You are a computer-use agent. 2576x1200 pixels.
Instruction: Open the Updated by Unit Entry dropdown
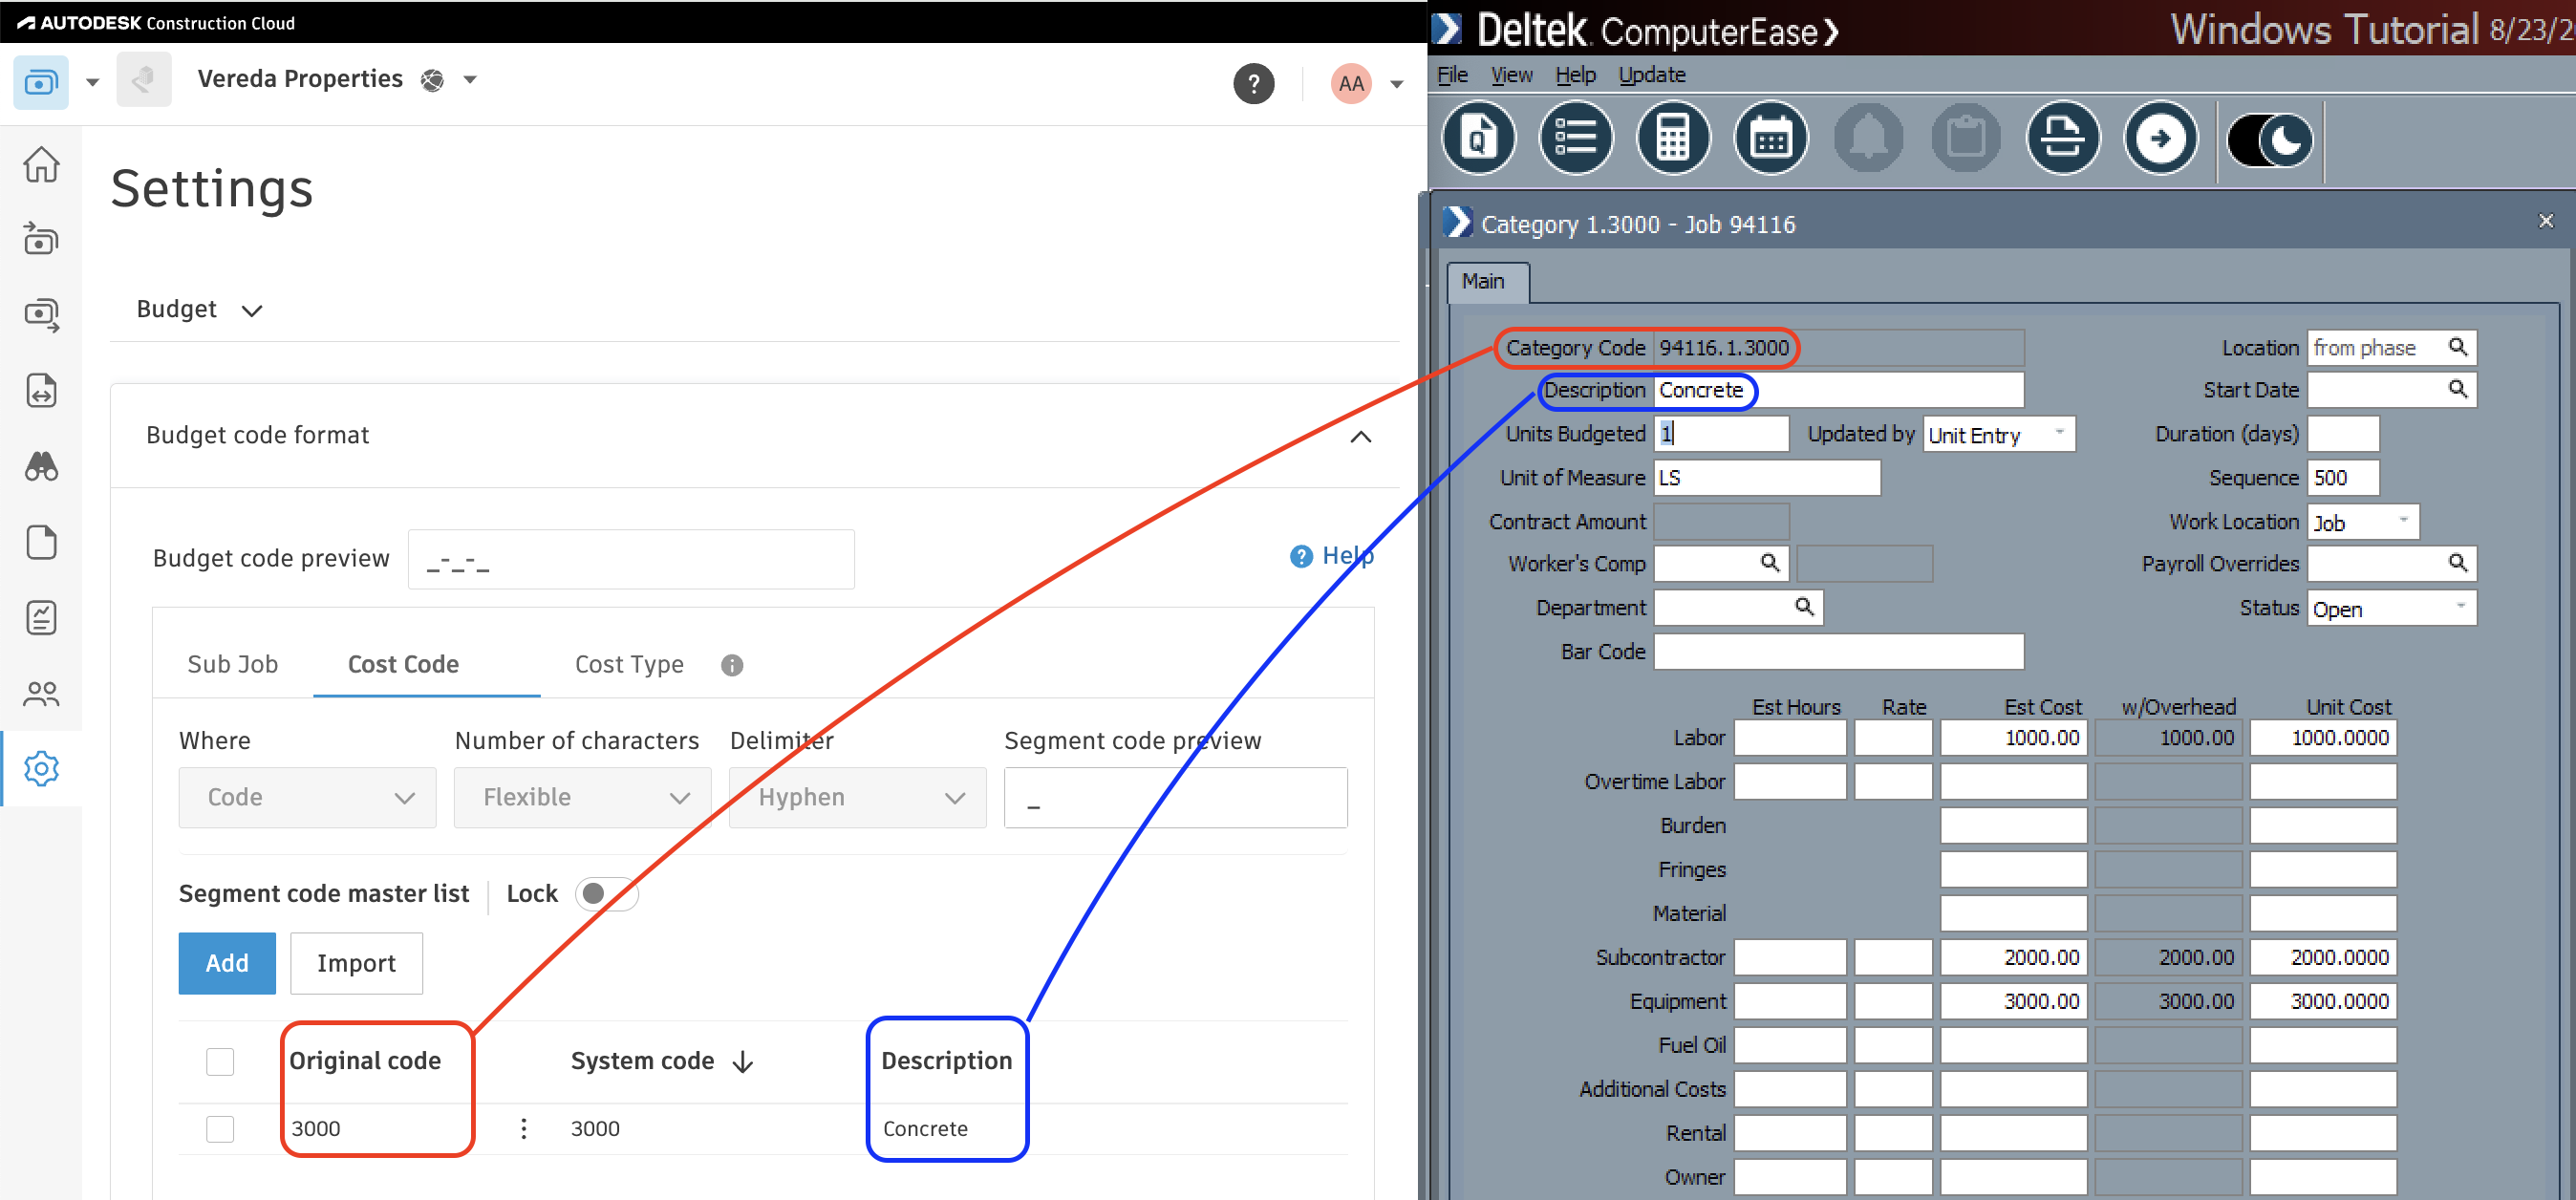1998,434
